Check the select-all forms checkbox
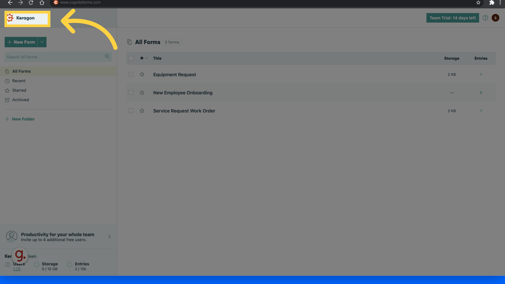This screenshot has height=284, width=505. click(131, 58)
